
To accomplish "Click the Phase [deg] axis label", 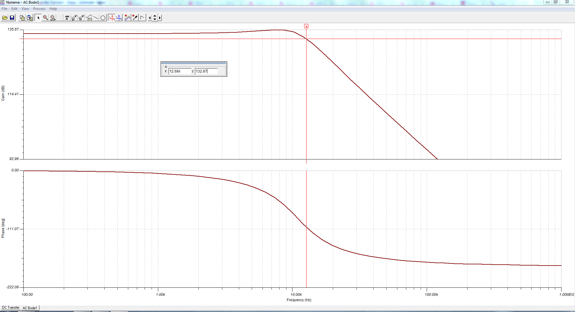I will (3, 228).
